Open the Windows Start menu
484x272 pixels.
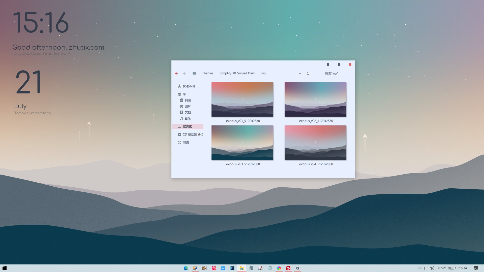point(5,268)
